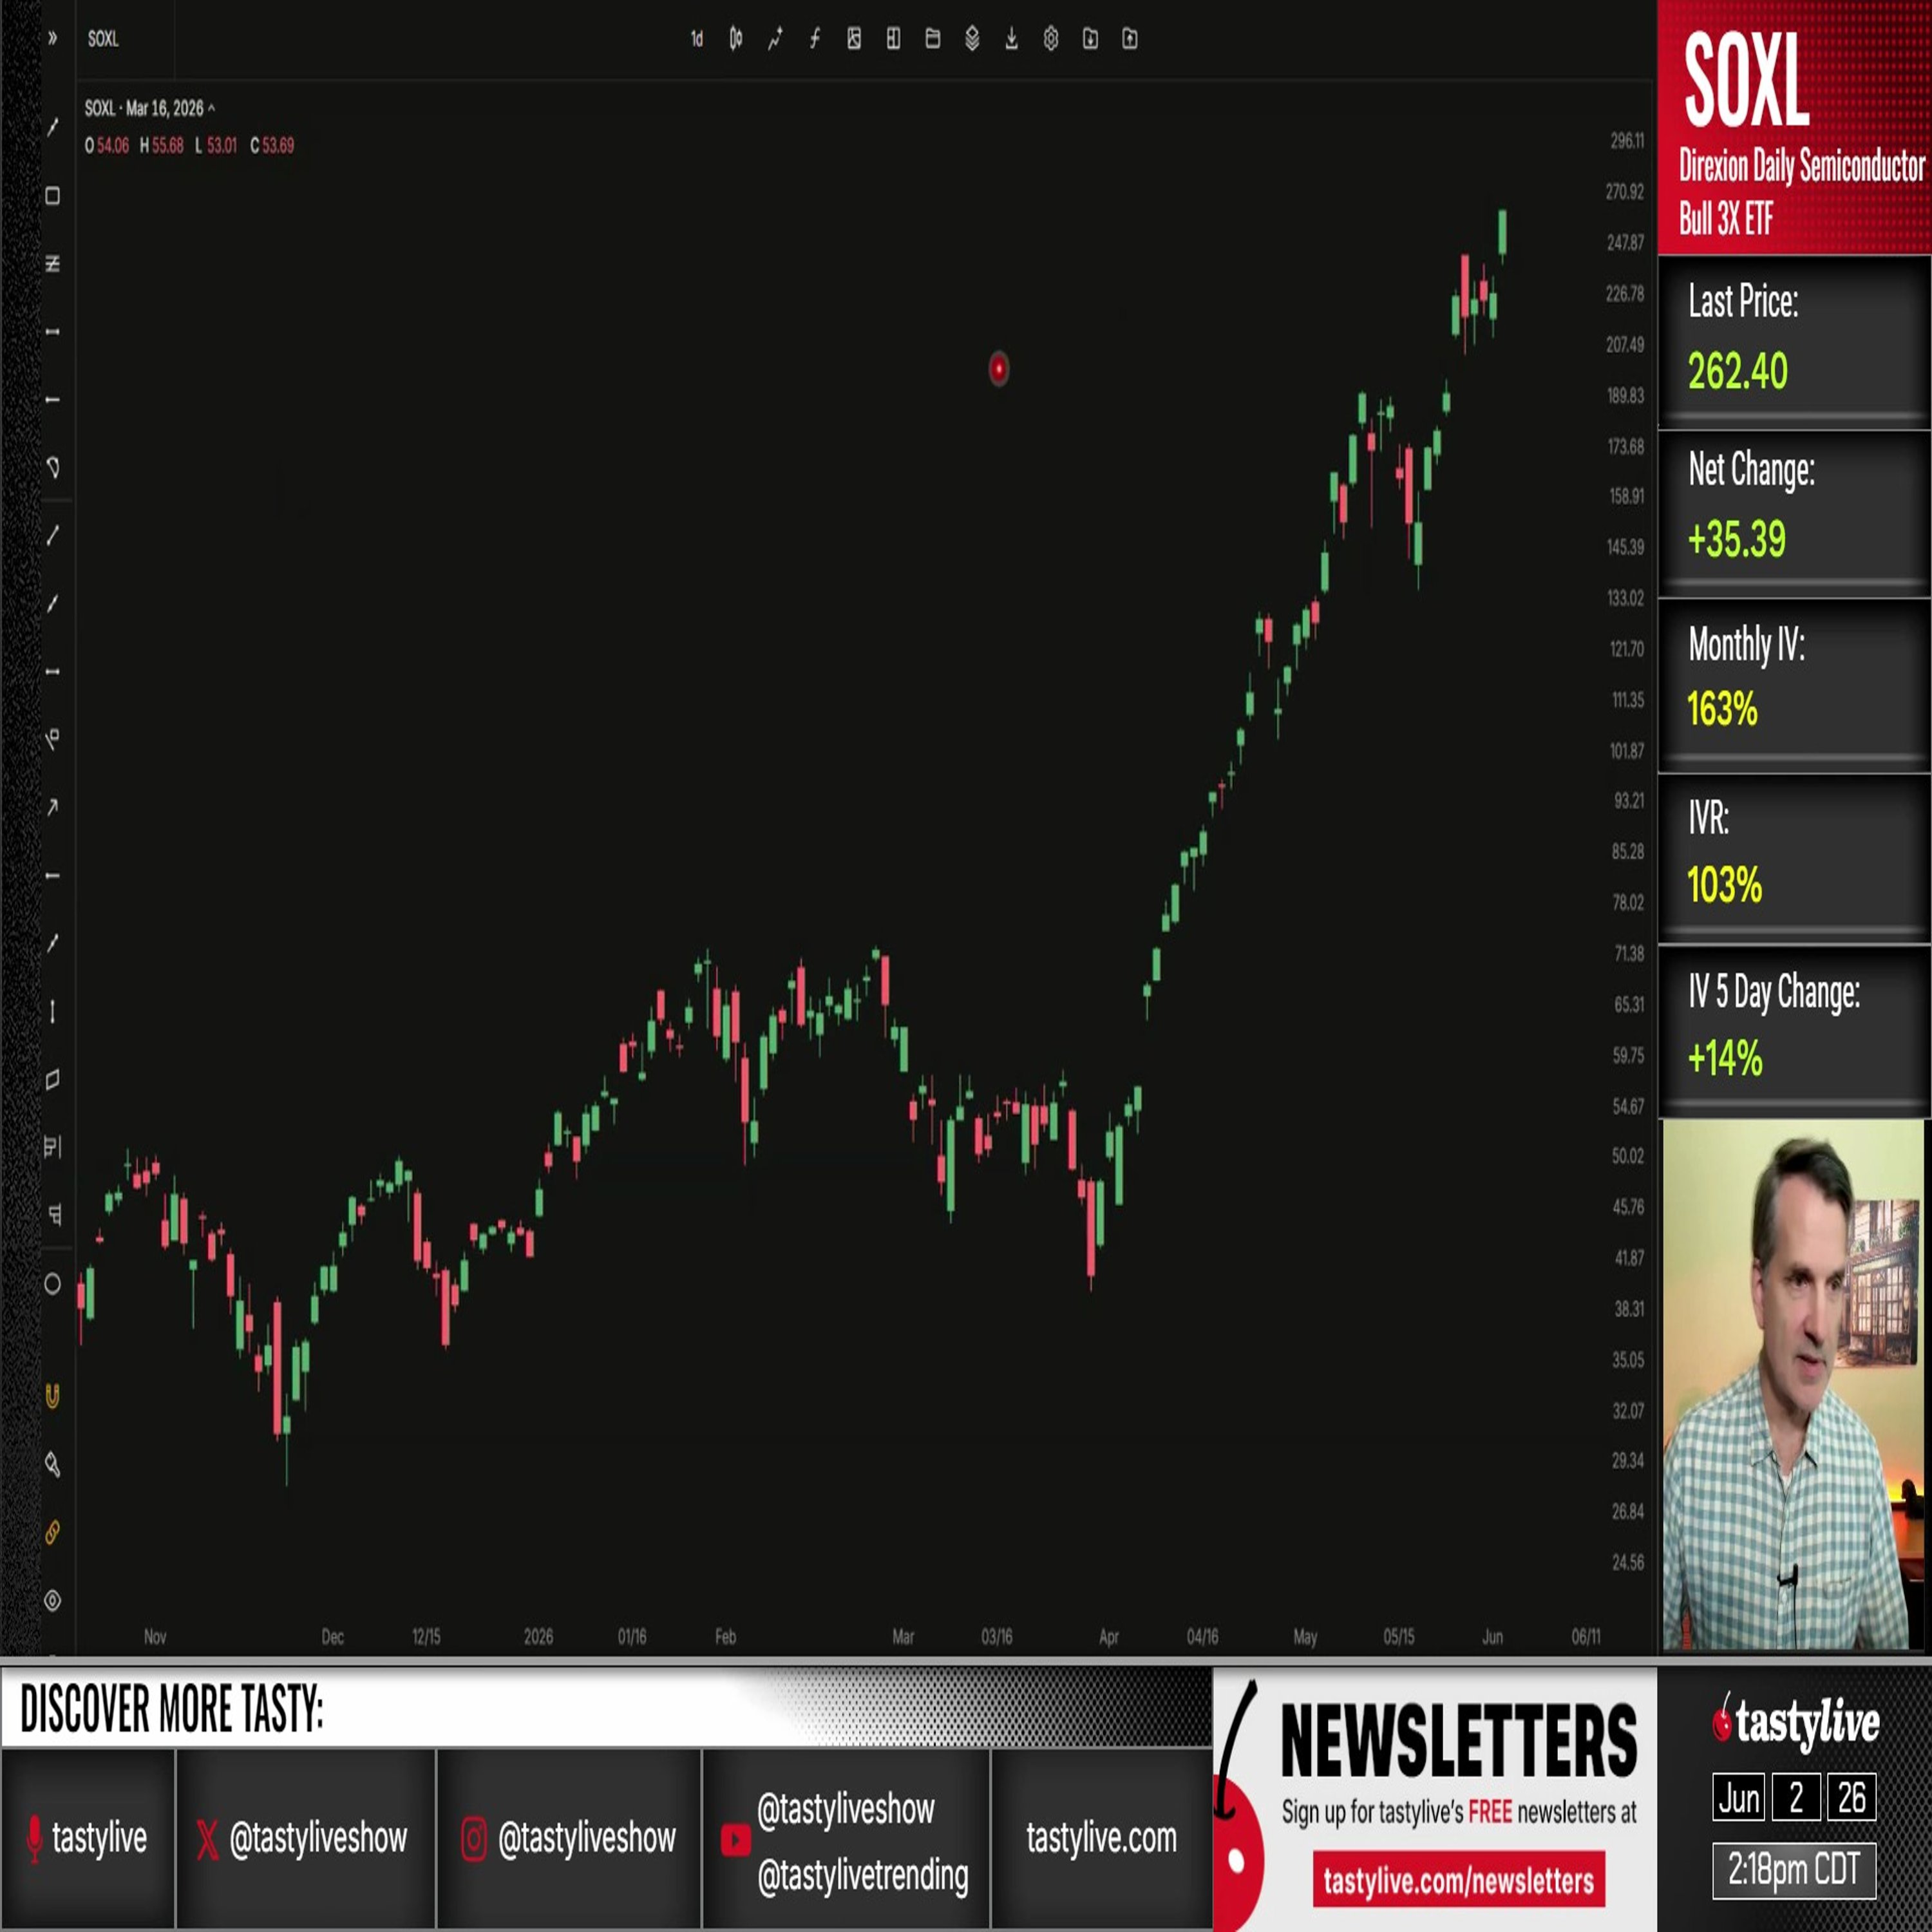
Task: Toggle drawings visibility eye icon
Action: tap(53, 1600)
